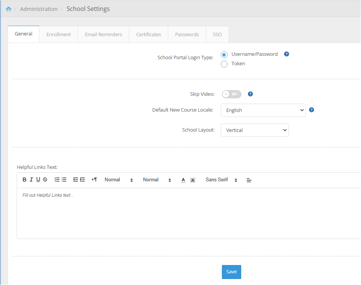Screen dimensions: 361x285
Task: Open the Sans Serif font dropdown
Action: point(221,180)
